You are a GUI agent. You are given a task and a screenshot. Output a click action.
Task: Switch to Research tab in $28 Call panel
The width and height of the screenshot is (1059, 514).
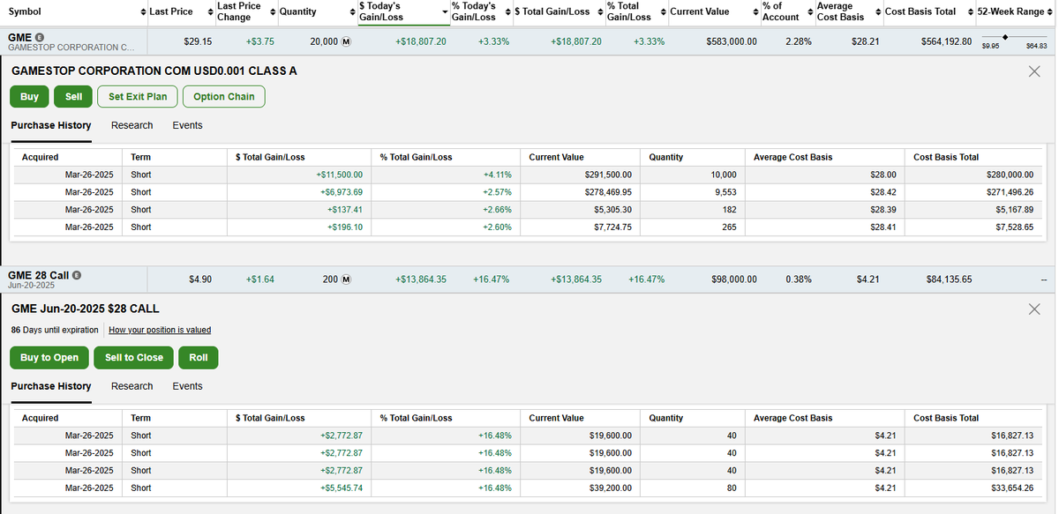132,386
